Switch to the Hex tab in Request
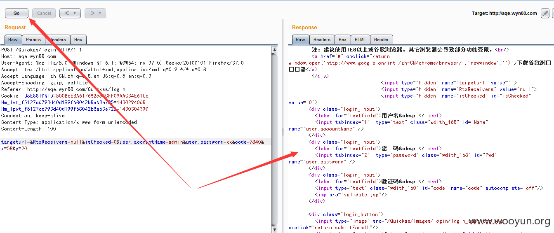 tap(78, 40)
